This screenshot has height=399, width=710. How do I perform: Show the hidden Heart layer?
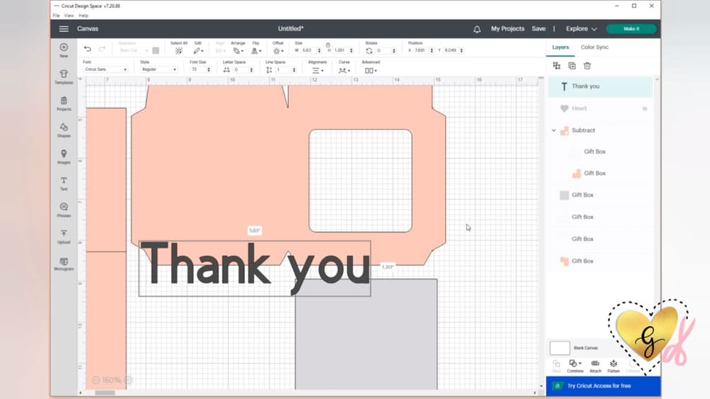coord(645,108)
